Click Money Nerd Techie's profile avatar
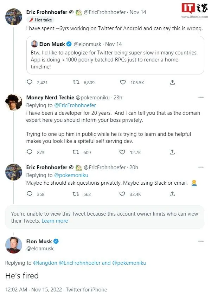 click(14, 102)
